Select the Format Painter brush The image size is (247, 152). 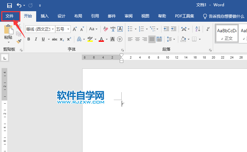click(x=19, y=41)
